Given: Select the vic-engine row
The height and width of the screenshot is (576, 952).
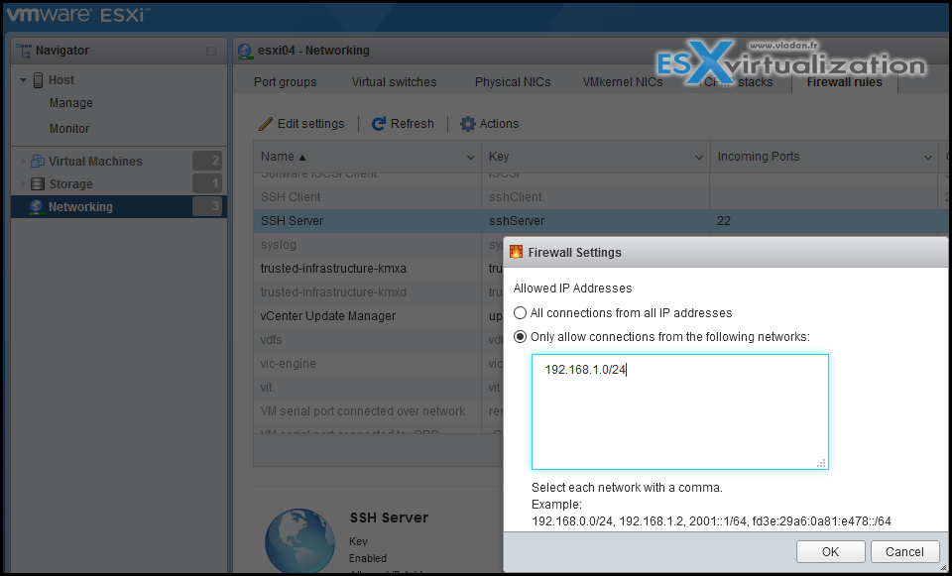Looking at the screenshot, I should click(378, 364).
